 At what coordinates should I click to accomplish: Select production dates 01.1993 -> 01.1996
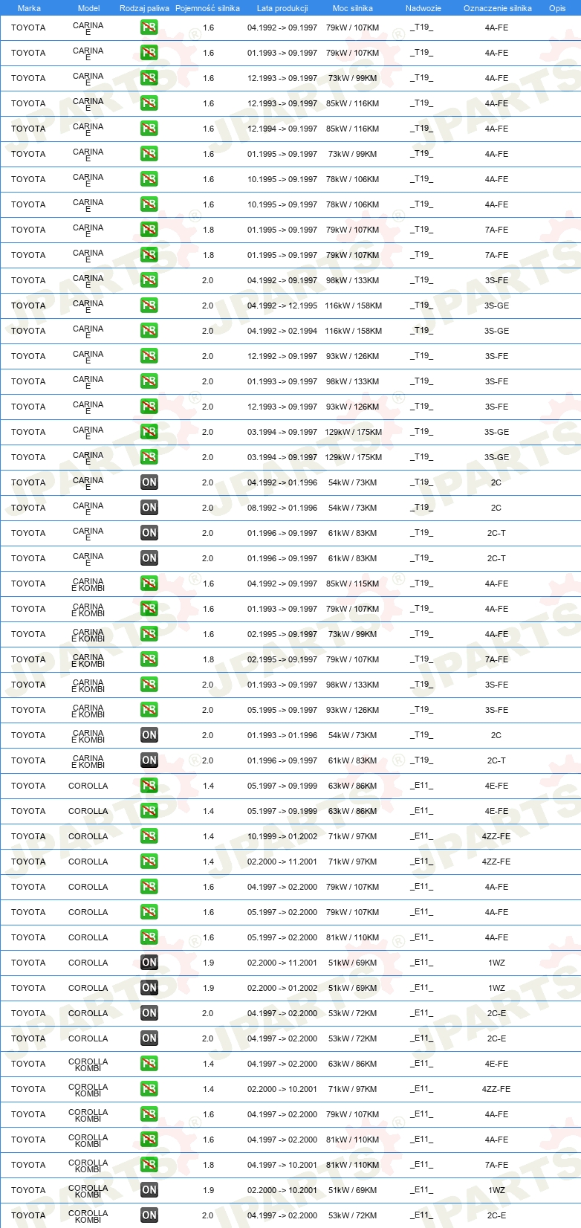coord(282,735)
